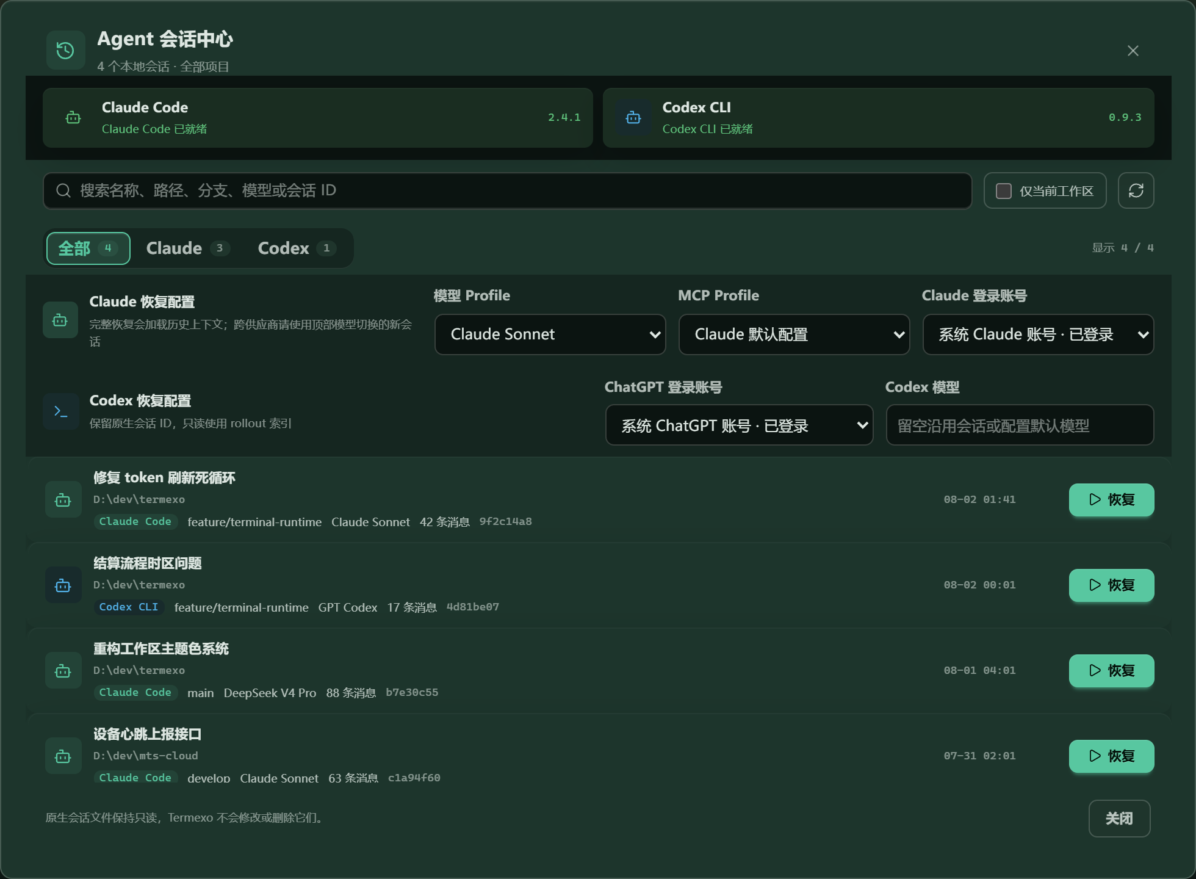
Task: Click the 88 条消息 count
Action: (351, 693)
